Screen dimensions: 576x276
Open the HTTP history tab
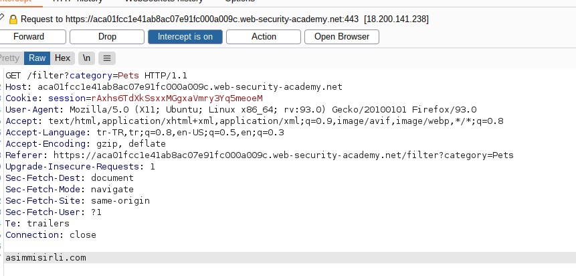coord(77,1)
